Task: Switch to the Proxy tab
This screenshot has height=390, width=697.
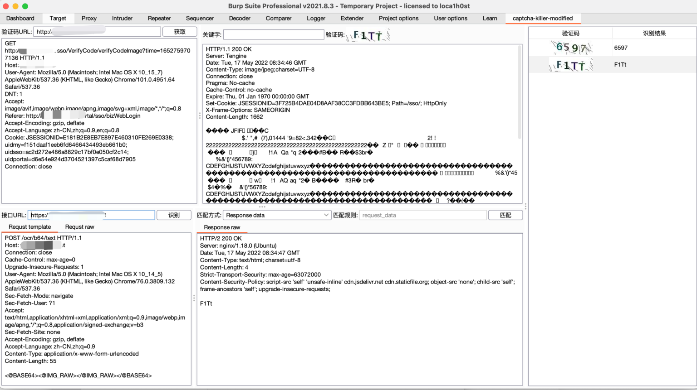Action: (89, 18)
